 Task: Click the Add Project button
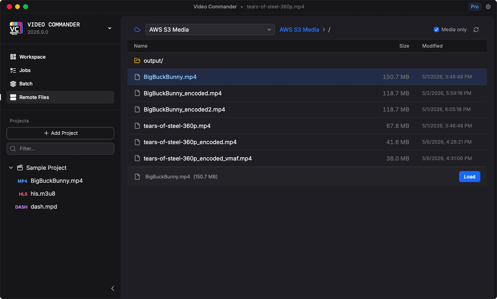60,133
